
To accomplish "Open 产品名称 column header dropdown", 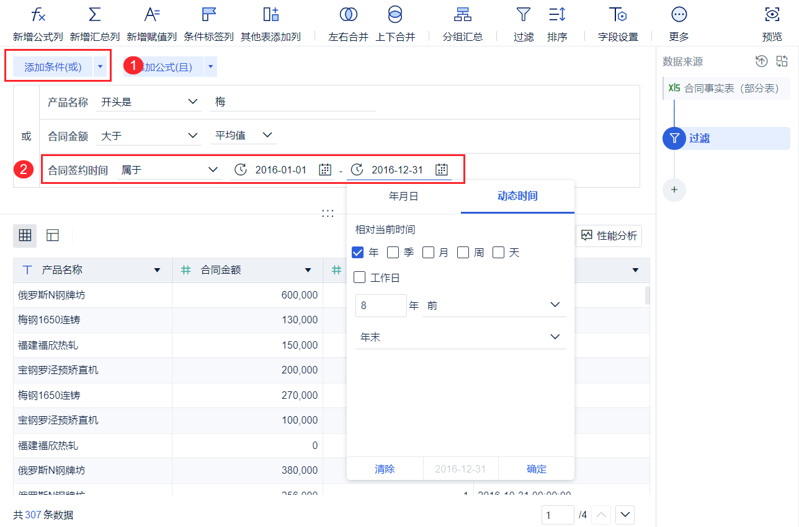I will 157,270.
